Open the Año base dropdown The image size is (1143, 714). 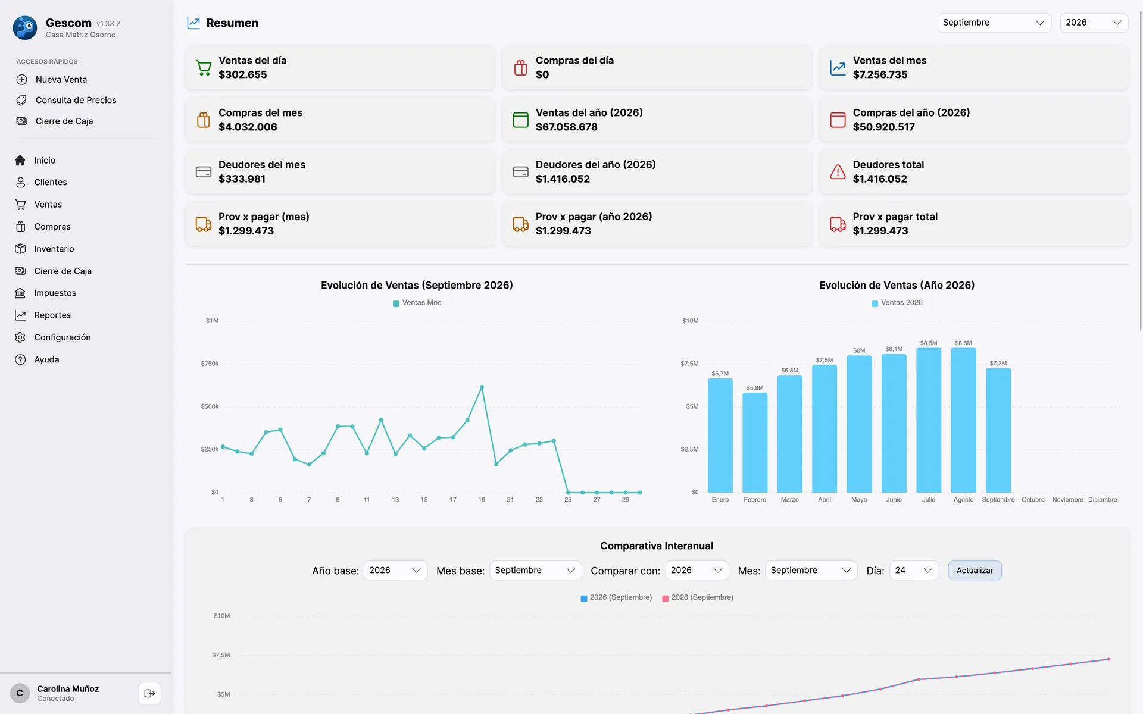[395, 571]
